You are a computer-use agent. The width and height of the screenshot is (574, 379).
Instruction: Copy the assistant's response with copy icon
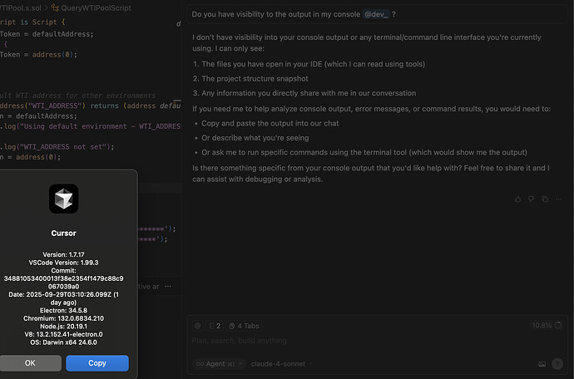coord(545,199)
